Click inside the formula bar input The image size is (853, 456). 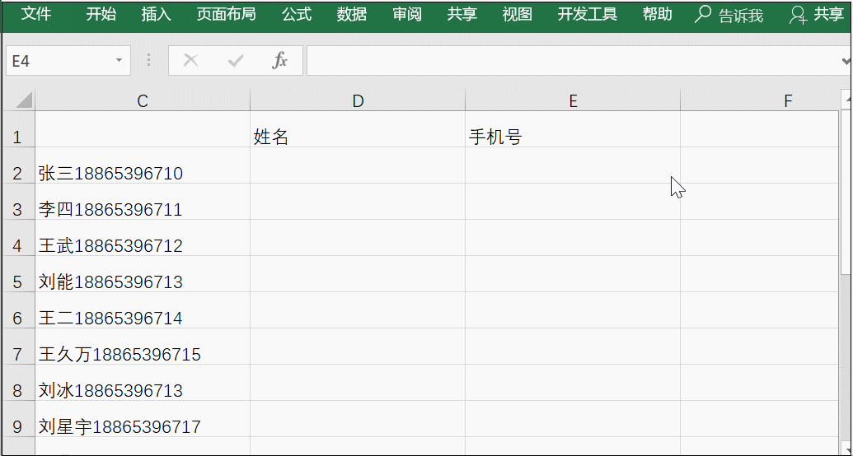coord(573,61)
